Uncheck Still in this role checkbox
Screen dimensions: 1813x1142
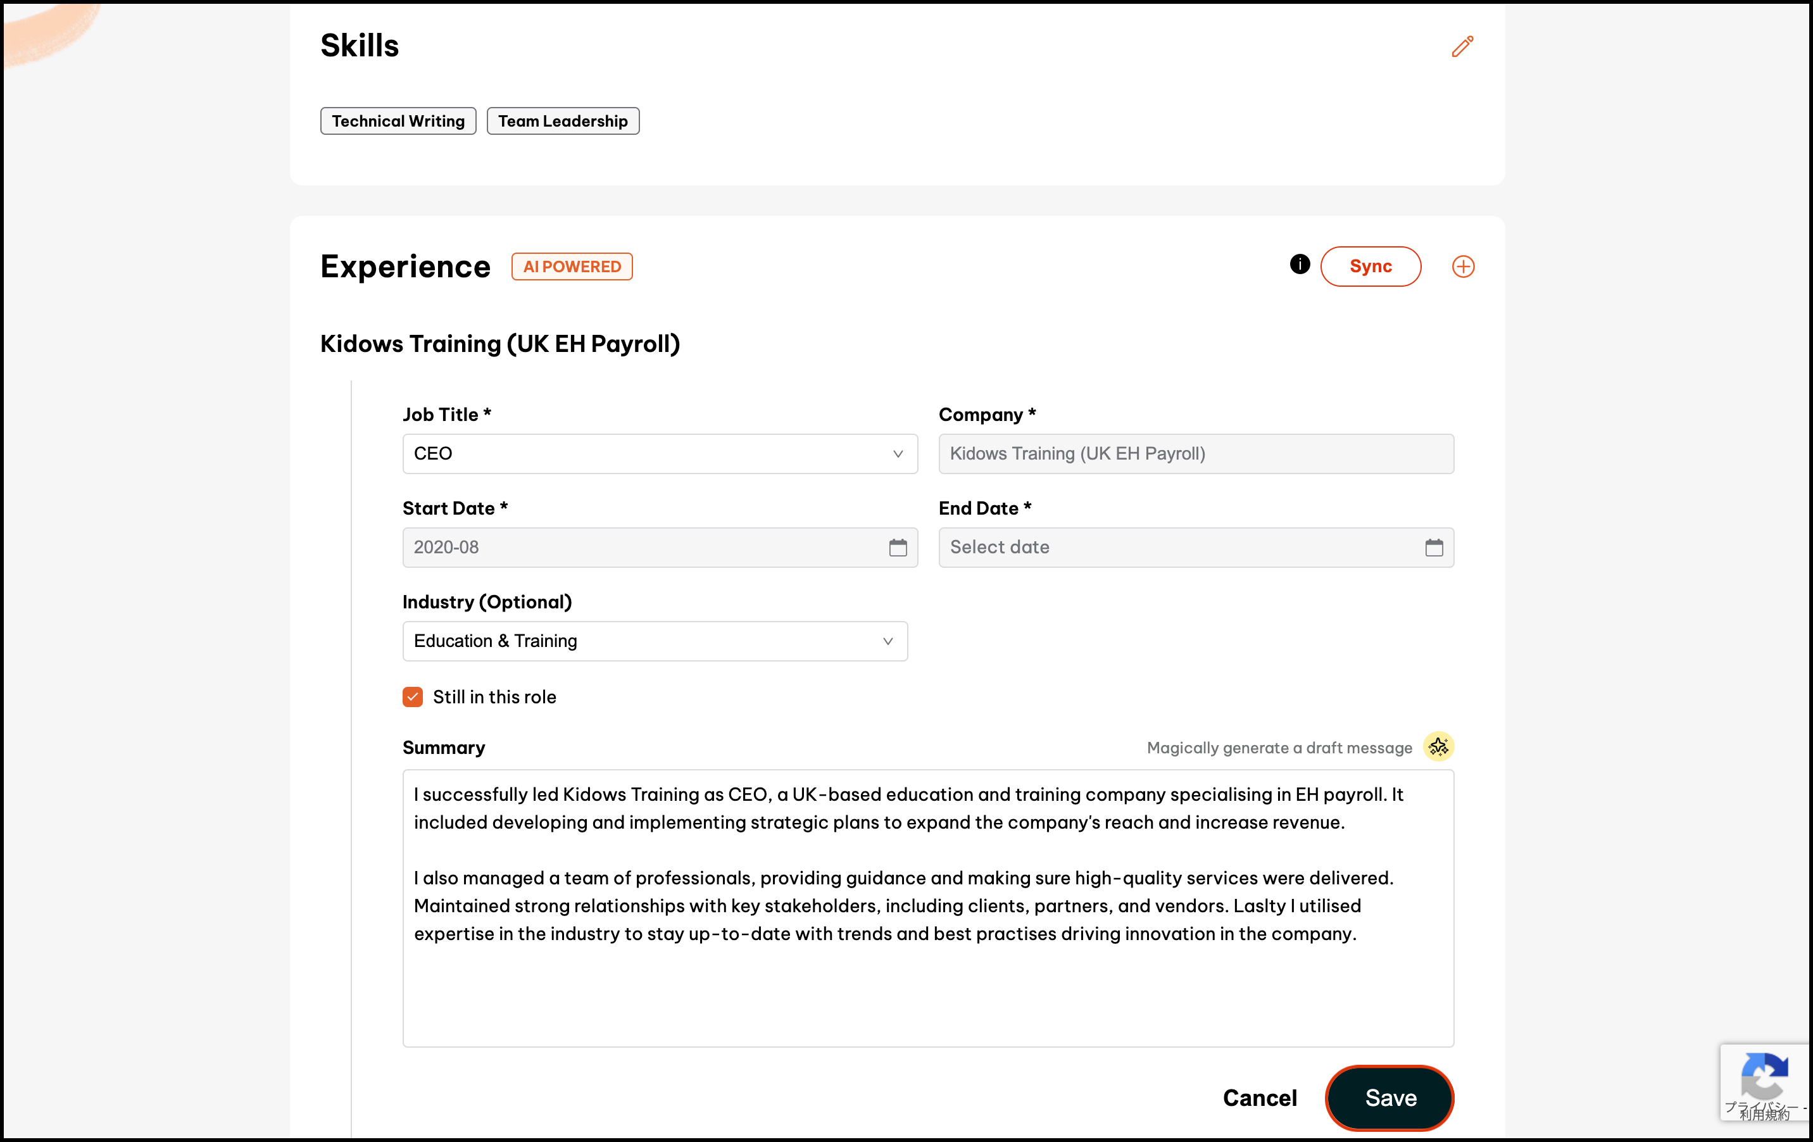[413, 697]
